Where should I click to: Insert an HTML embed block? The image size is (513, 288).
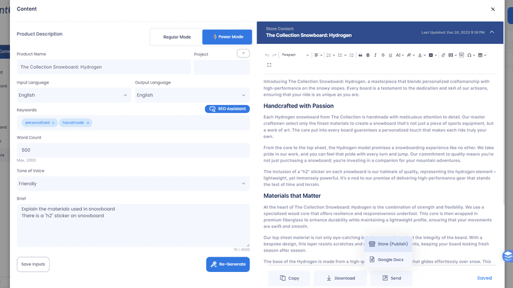pos(462,55)
